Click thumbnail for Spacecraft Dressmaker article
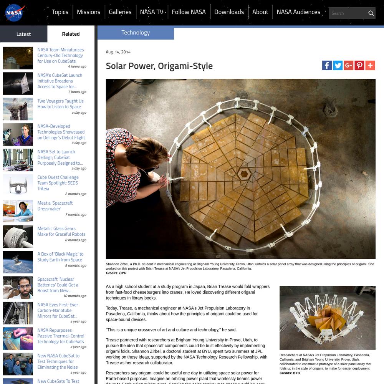The image size is (384, 384). (18, 211)
